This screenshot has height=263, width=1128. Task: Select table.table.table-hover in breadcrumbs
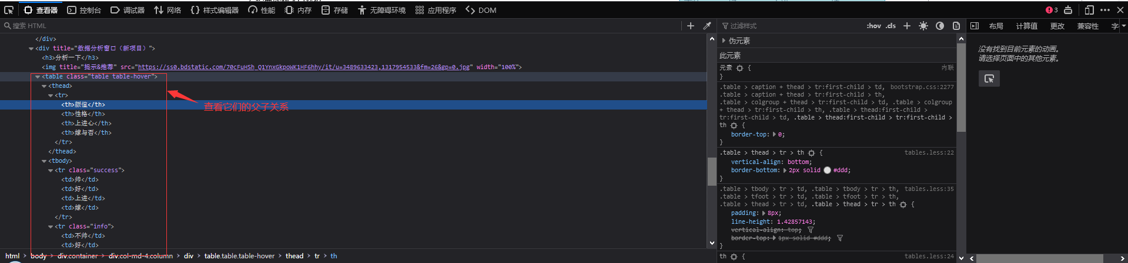(x=239, y=256)
